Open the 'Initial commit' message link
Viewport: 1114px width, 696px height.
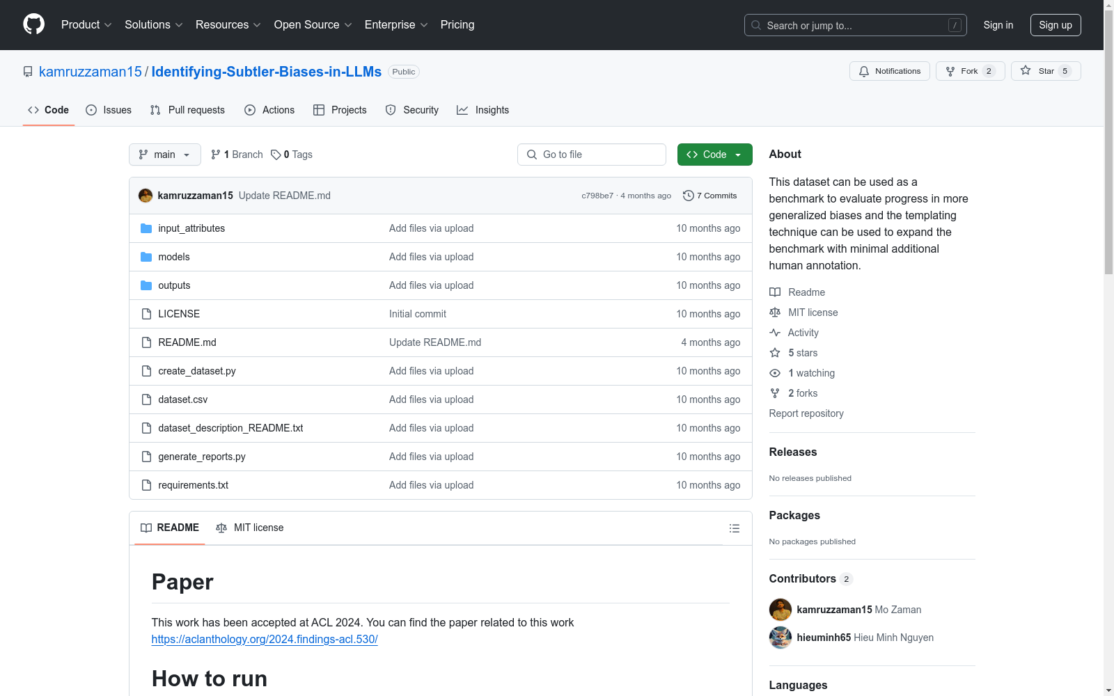(418, 314)
